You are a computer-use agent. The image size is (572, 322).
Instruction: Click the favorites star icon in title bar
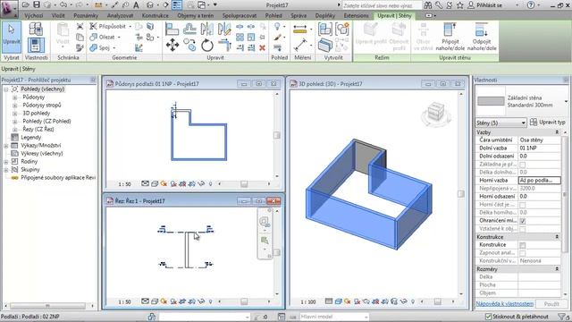460,5
